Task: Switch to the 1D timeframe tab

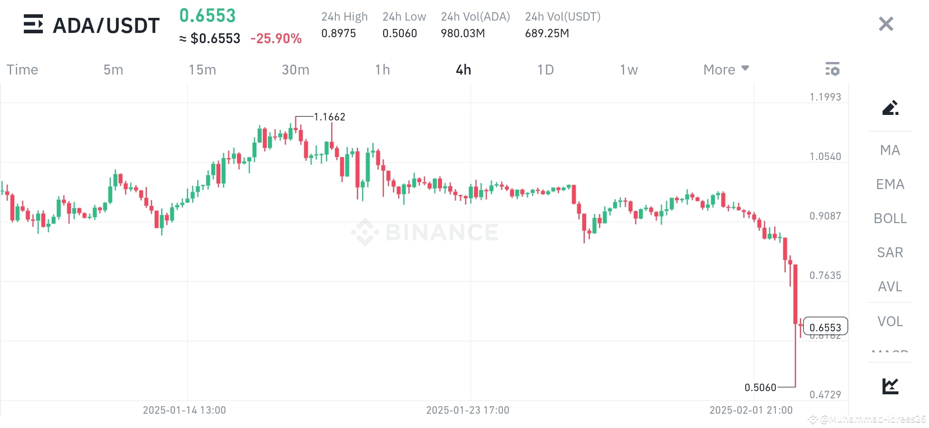Action: pos(546,69)
